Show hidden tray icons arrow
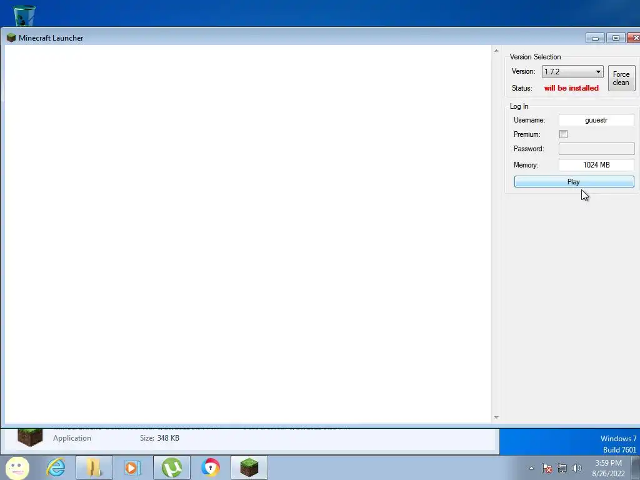Screen dimensions: 640x480 point(531,468)
